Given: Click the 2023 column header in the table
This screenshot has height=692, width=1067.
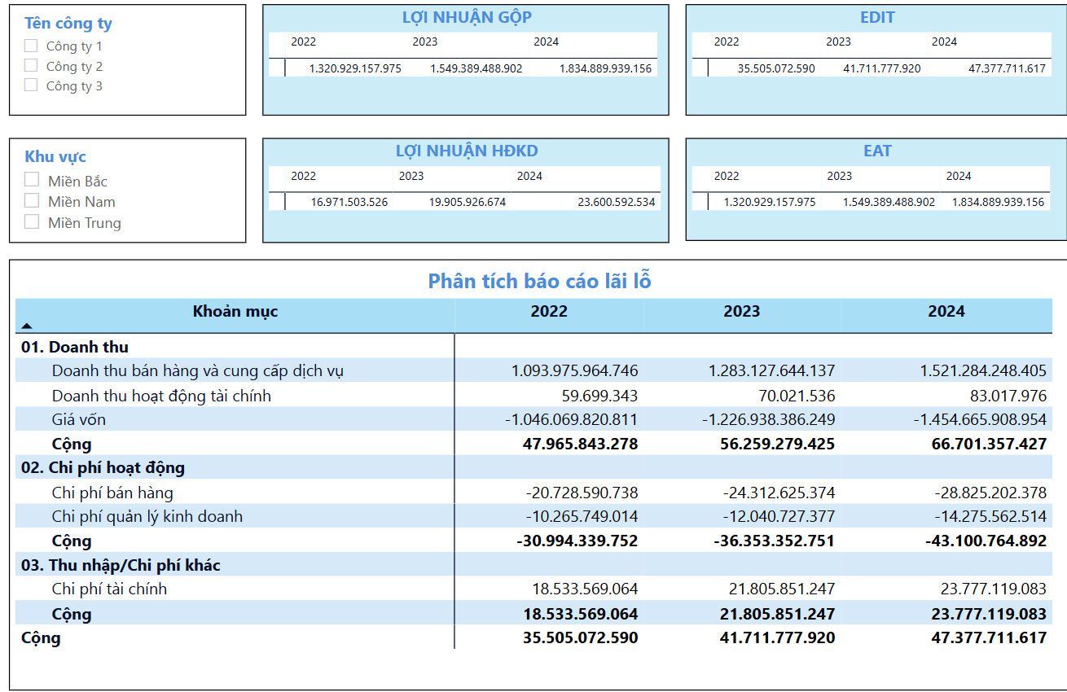Looking at the screenshot, I should [x=741, y=312].
